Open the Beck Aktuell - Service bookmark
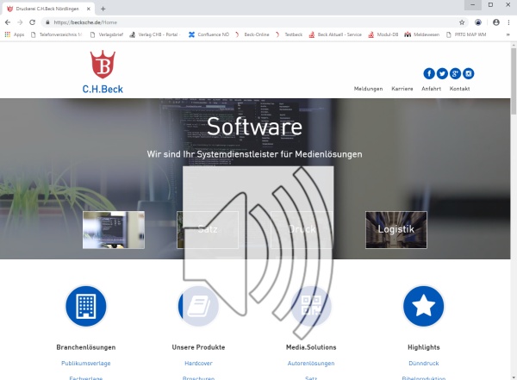 pyautogui.click(x=335, y=34)
